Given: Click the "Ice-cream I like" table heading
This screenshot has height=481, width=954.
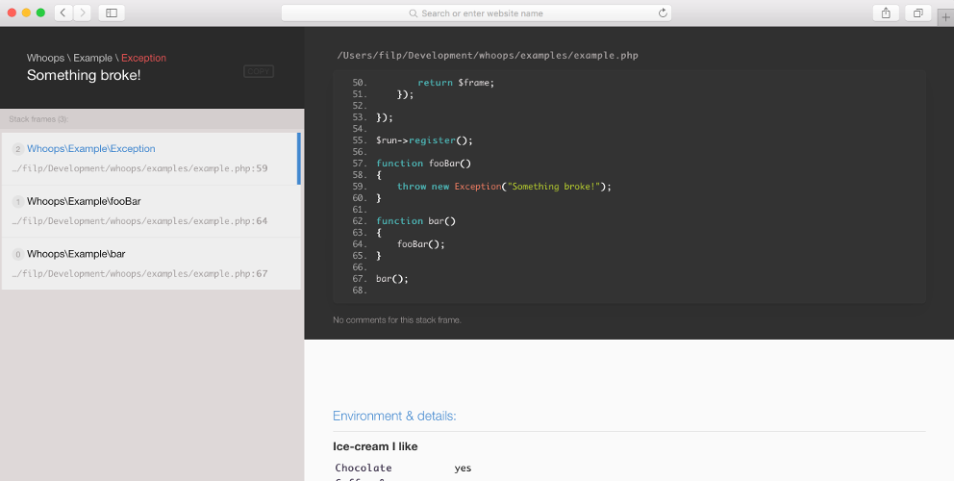Looking at the screenshot, I should [375, 446].
